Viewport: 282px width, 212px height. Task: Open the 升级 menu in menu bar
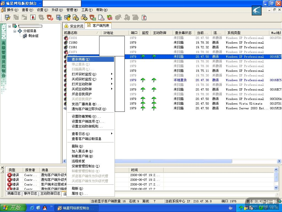click(57, 10)
